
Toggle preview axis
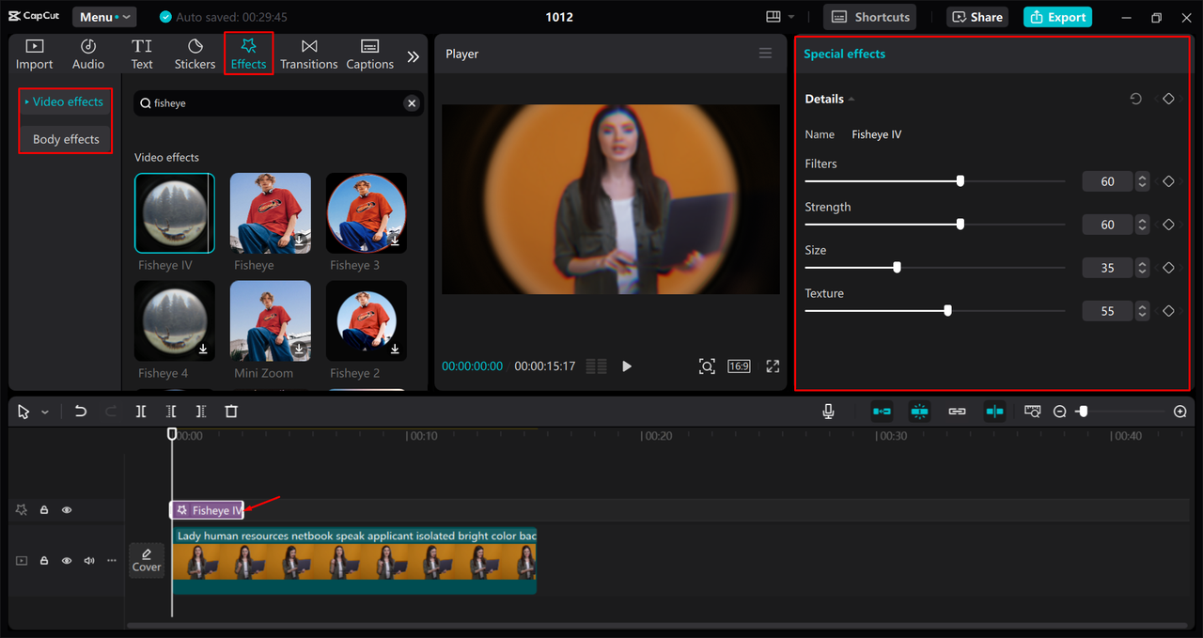point(994,412)
